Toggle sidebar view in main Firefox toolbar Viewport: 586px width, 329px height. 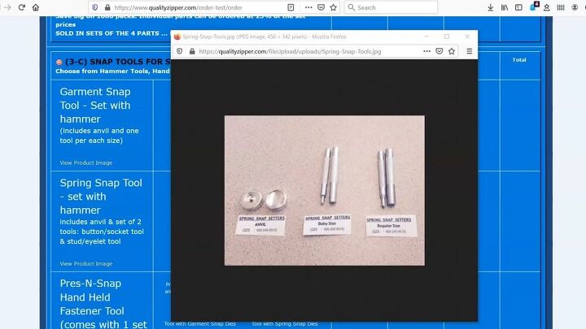point(518,7)
